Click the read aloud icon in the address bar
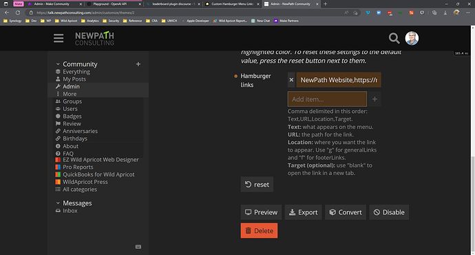The height and width of the screenshot is (255, 475). coord(346,12)
